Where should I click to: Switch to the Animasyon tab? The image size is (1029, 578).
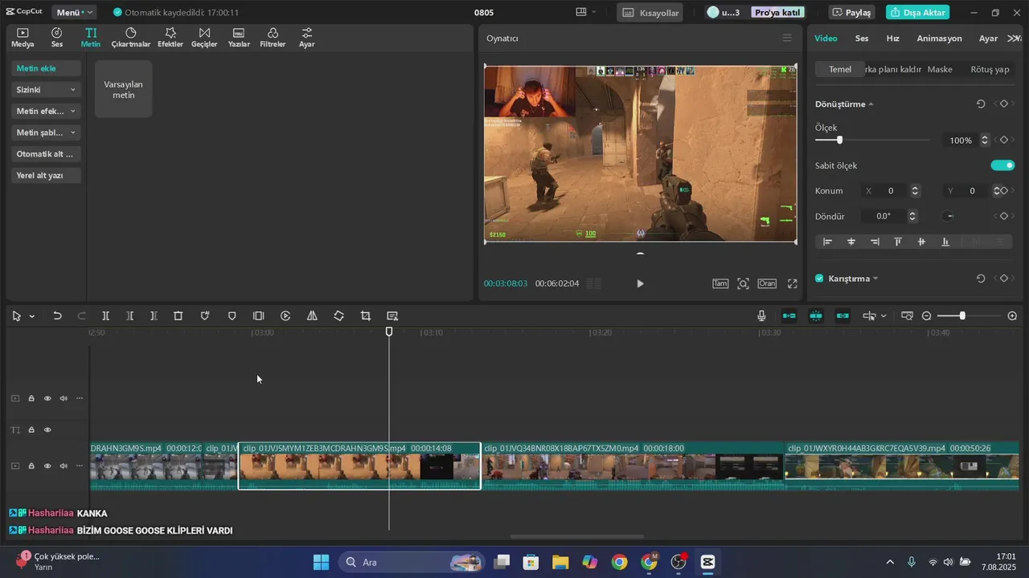coord(939,39)
